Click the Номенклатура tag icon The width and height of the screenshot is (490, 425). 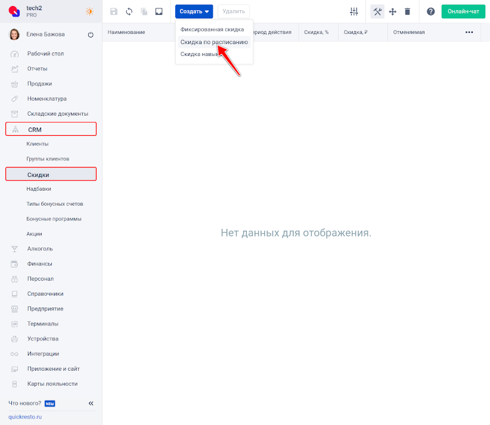click(15, 99)
